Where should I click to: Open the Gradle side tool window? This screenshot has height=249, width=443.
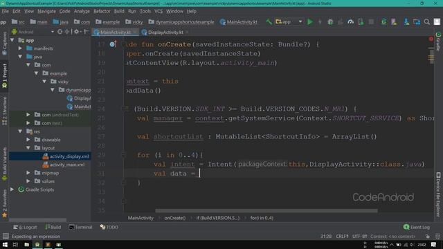438,41
